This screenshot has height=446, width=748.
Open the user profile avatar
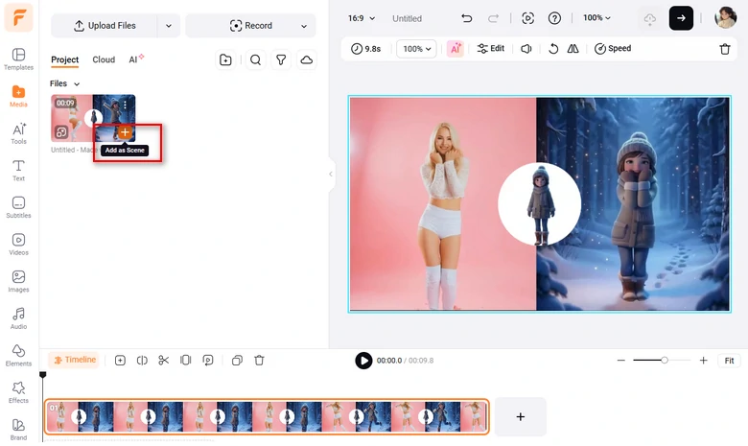tap(726, 17)
